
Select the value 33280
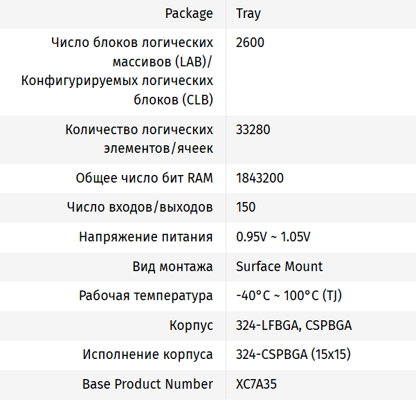[x=253, y=129]
